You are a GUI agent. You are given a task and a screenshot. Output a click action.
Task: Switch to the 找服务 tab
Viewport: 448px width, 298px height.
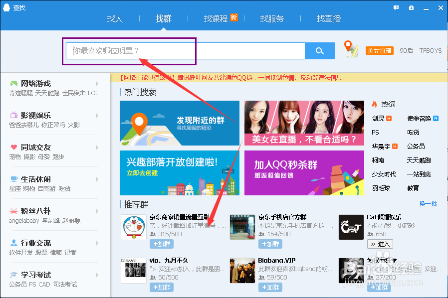coord(272,19)
